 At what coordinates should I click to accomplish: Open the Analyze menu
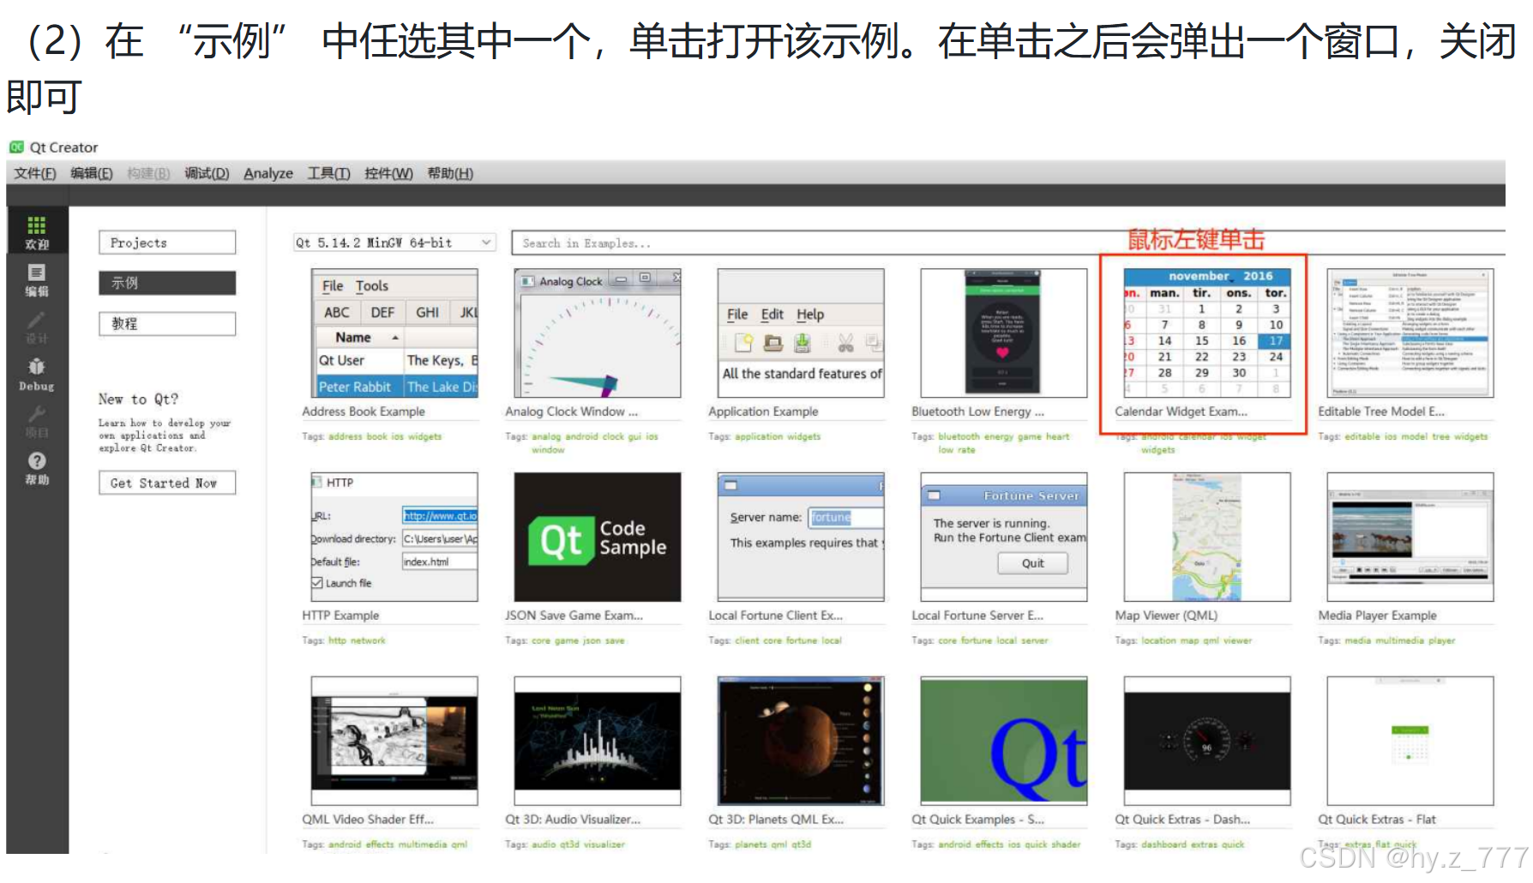coord(268,173)
